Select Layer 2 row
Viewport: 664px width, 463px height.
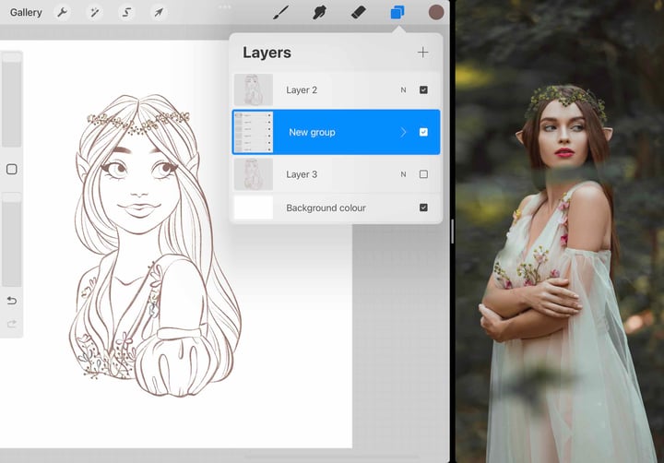(337, 89)
